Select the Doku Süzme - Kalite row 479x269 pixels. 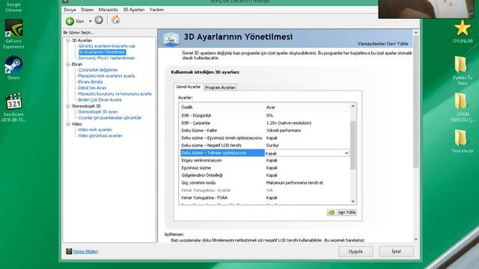264,131
